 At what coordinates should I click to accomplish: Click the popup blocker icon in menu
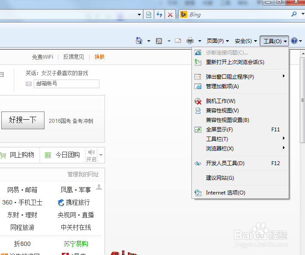198,76
